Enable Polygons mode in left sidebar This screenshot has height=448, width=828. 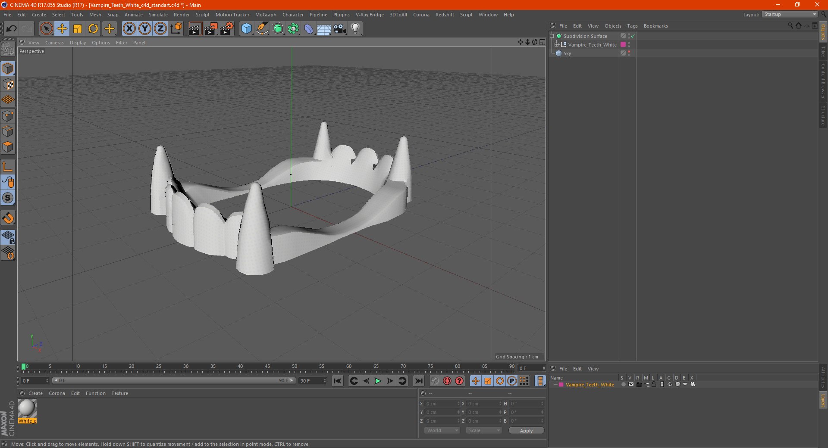[x=8, y=147]
